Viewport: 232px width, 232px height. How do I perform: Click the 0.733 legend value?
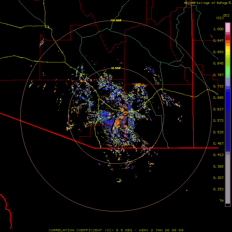218,86
